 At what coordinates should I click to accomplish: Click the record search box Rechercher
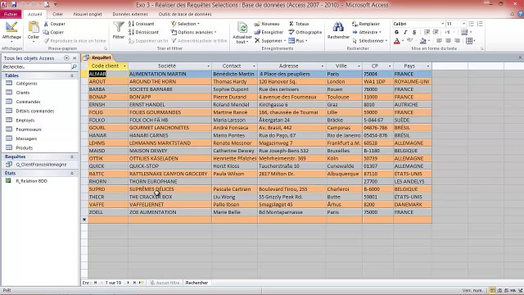[196, 283]
